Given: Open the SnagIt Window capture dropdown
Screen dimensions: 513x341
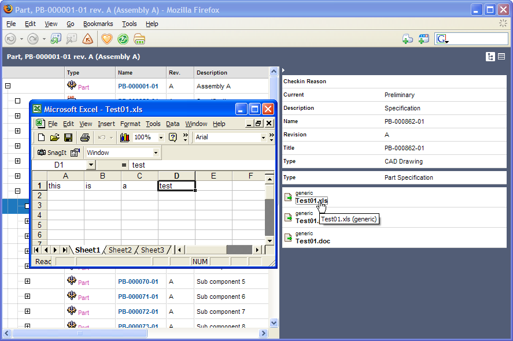Looking at the screenshot, I should (x=156, y=153).
